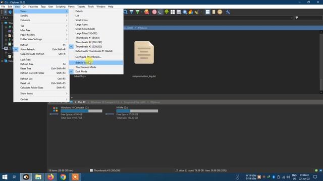Click This PC breadcrumb in lower pane
Image resolution: width=323 pixels, height=181 pixels.
point(82,102)
